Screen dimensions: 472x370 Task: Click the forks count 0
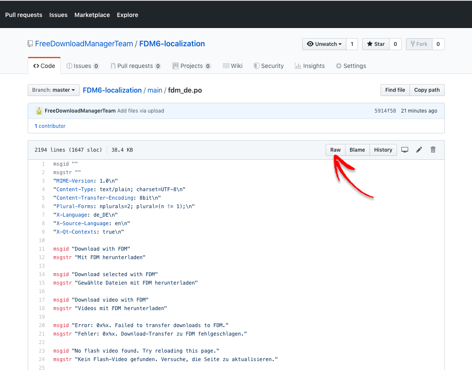pos(438,44)
